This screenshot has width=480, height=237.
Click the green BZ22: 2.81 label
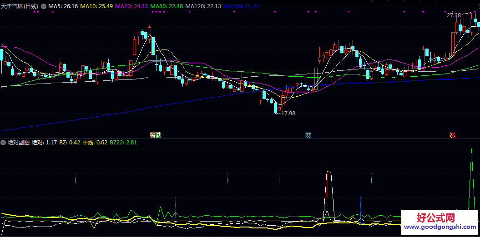pyautogui.click(x=123, y=143)
